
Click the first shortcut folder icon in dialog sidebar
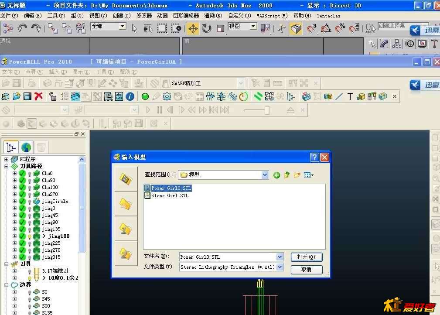click(126, 179)
